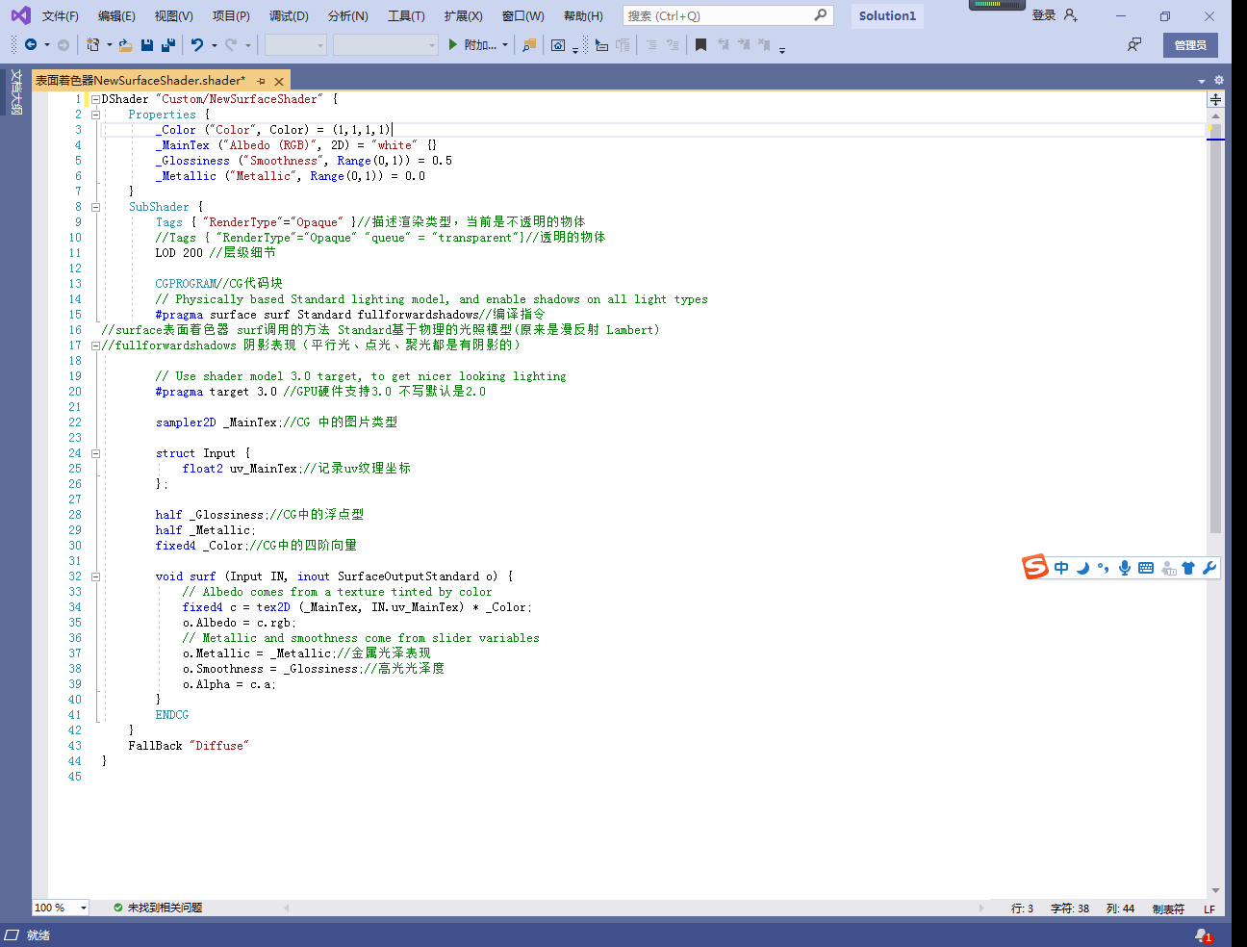Open the zoom level 100% dropdown
The image size is (1247, 947).
(84, 908)
